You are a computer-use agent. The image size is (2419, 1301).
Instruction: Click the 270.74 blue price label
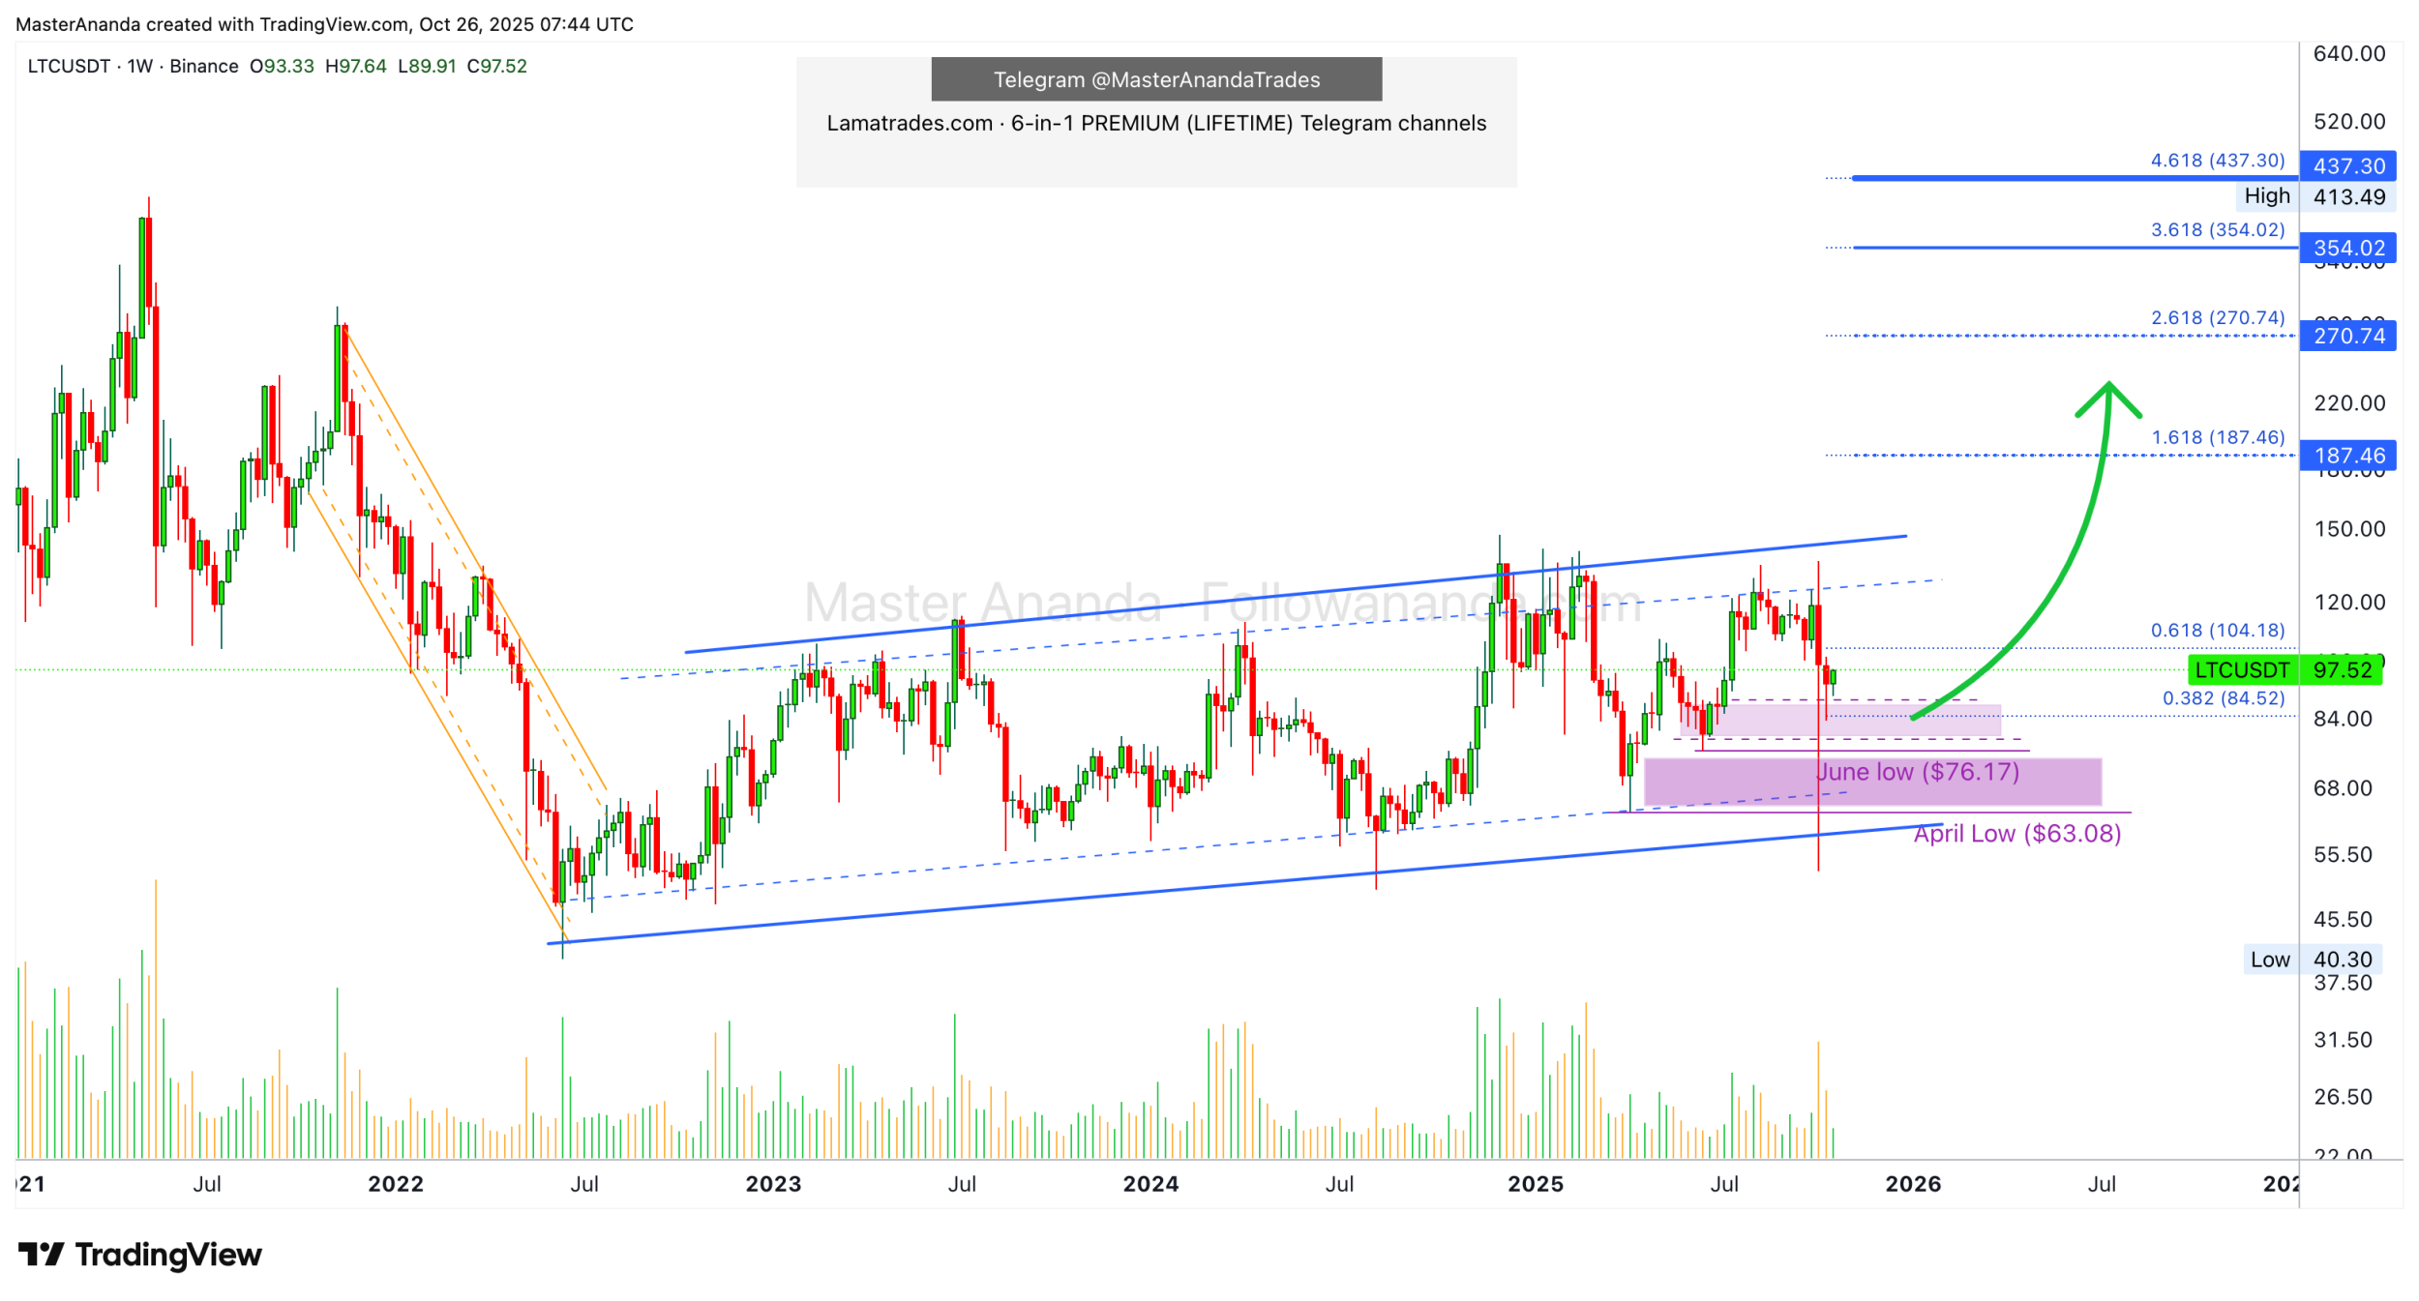click(x=2347, y=336)
